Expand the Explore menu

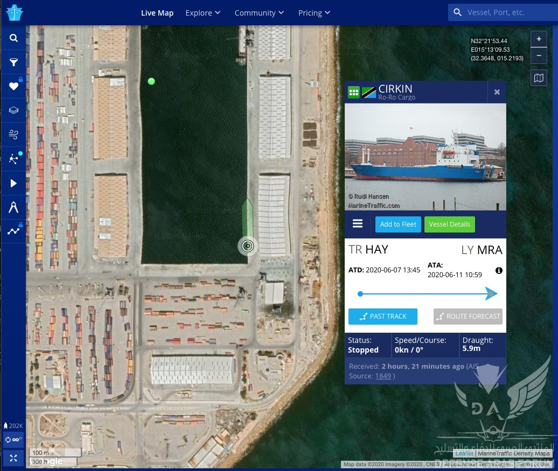click(203, 13)
